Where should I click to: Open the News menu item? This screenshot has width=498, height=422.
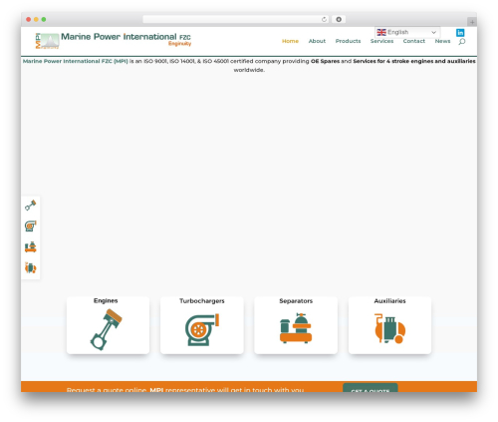coord(442,41)
